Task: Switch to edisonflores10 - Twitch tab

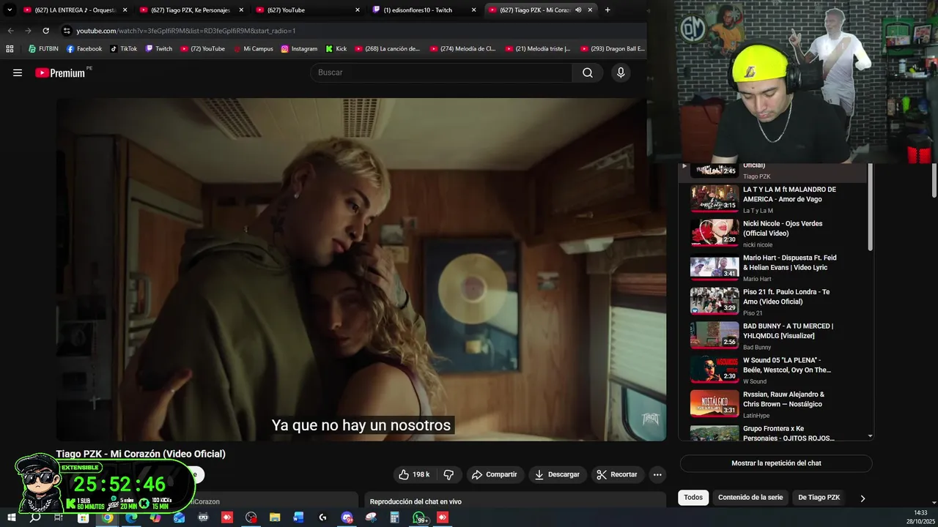Action: 424,10
